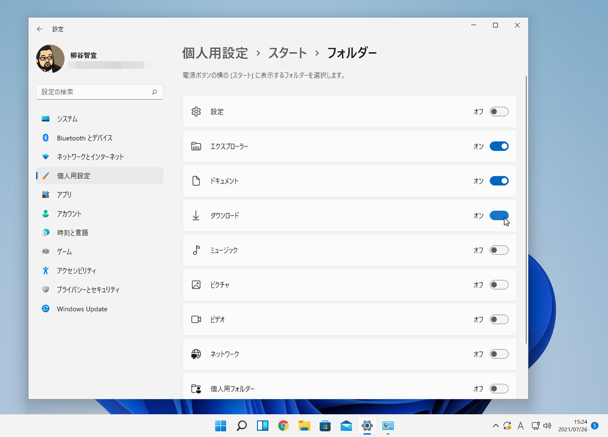Viewport: 608px width, 437px height.
Task: Enable the ミュージック toggle switch
Action: click(499, 250)
